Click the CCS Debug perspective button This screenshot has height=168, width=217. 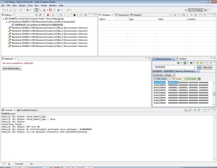pos(196,10)
